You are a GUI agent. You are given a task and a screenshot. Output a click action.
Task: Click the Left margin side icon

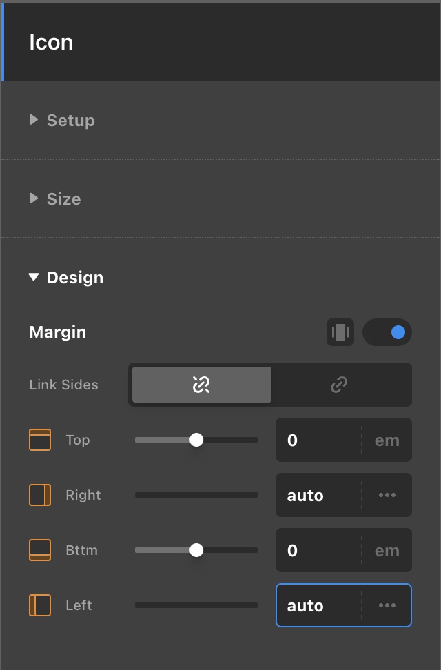(40, 605)
